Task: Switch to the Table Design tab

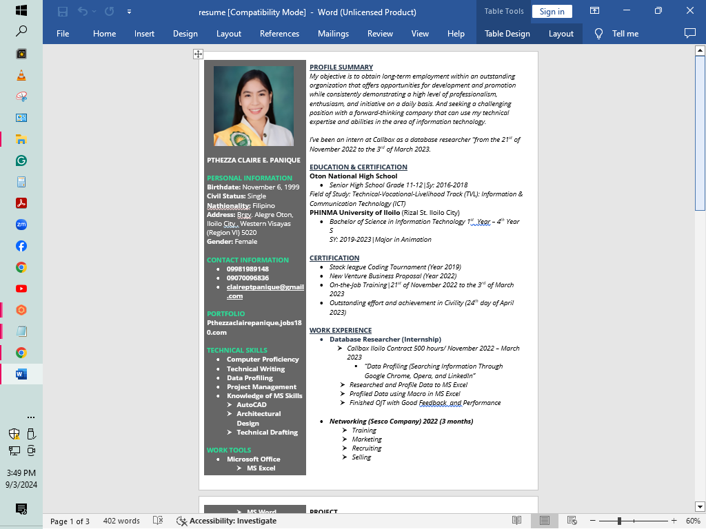Action: [507, 33]
